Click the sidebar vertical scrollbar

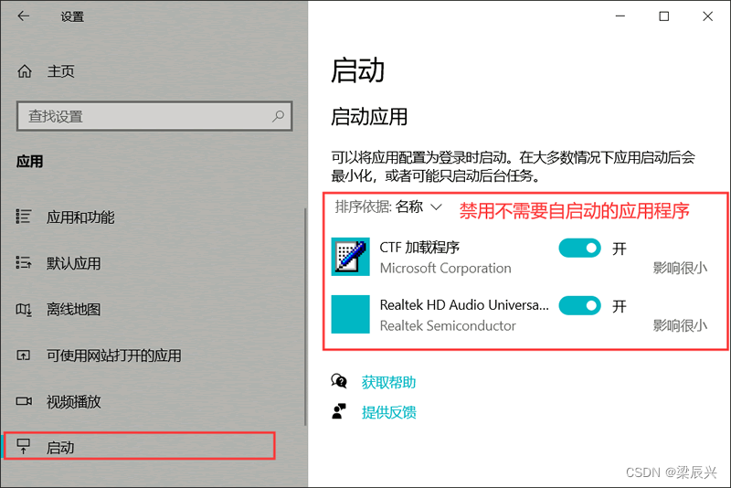(305, 317)
